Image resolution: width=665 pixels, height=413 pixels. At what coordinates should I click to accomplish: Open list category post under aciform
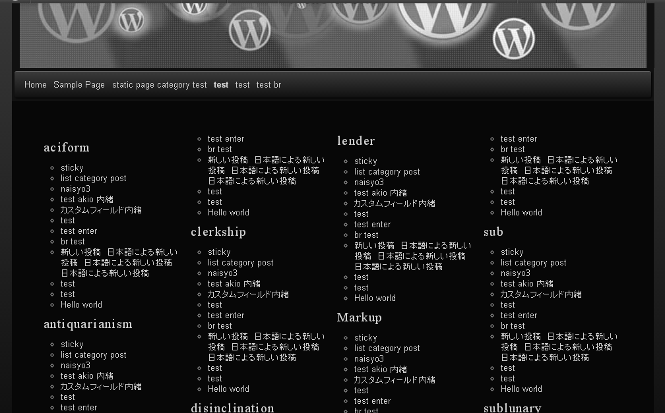click(93, 179)
